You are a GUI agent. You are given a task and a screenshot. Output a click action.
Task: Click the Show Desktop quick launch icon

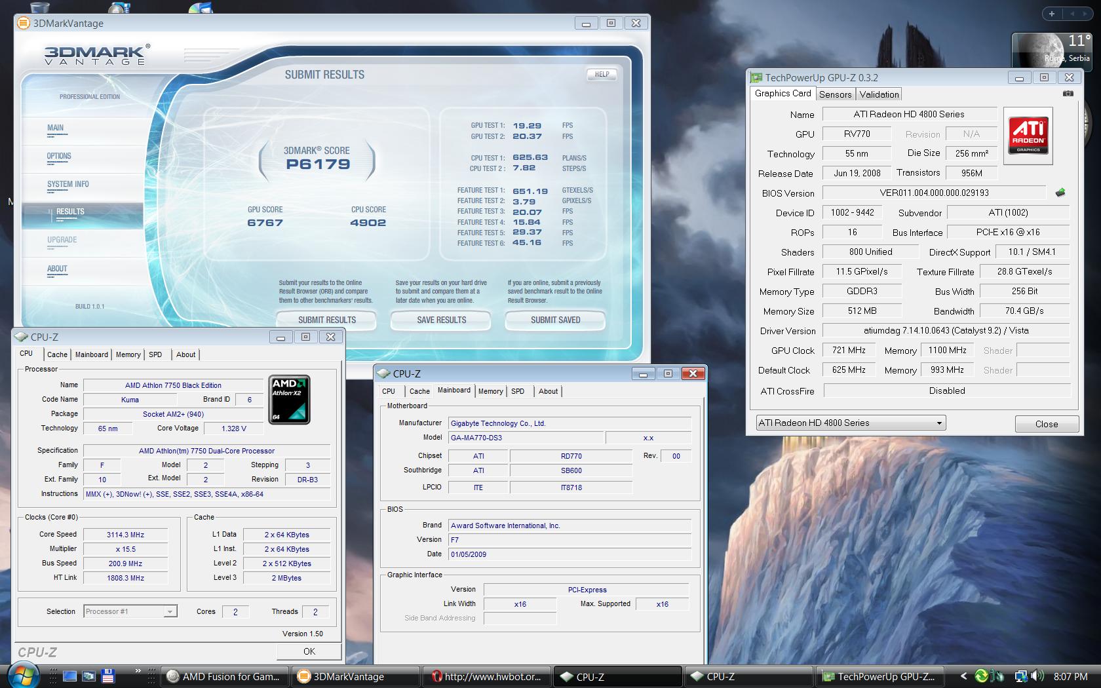click(69, 676)
